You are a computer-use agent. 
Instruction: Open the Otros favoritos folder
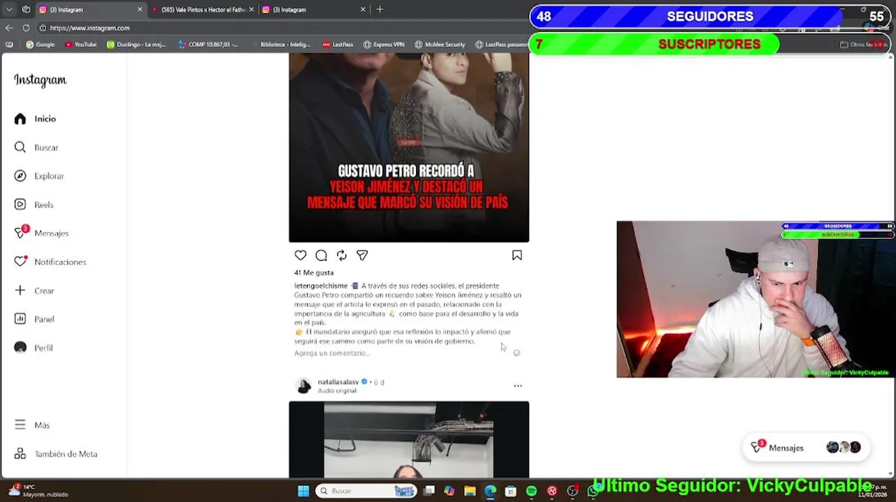pos(863,45)
